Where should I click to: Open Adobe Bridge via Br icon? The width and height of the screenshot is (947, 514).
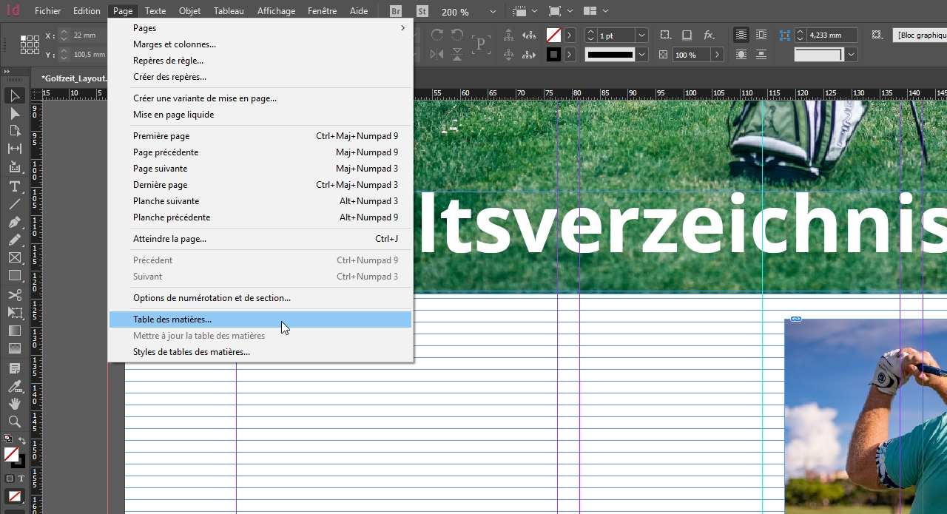396,11
